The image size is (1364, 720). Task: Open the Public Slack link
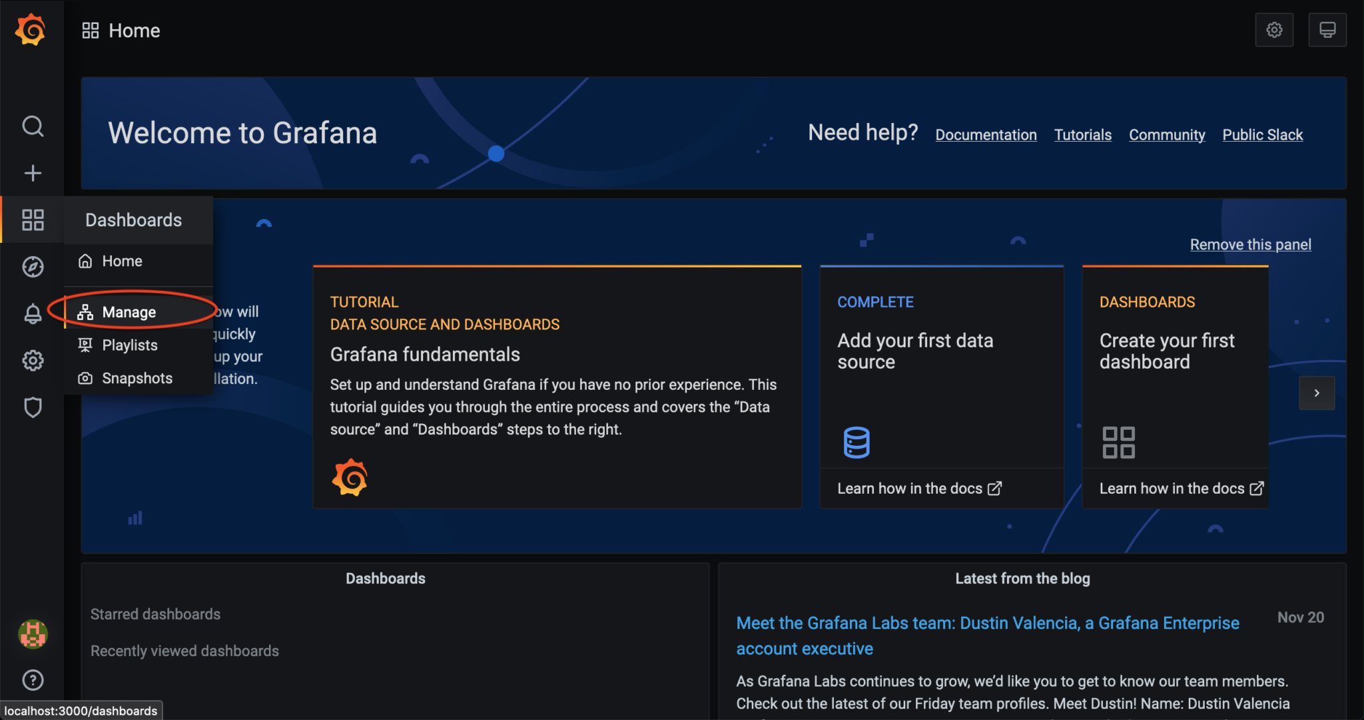point(1262,135)
